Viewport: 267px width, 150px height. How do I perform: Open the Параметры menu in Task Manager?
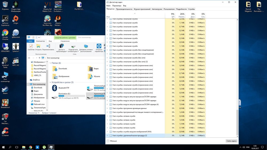point(117,6)
